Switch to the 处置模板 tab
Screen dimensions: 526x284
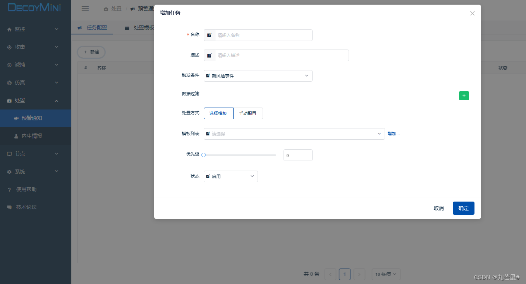point(139,28)
